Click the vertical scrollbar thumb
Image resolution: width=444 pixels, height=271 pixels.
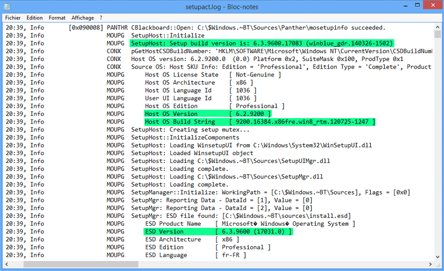point(437,34)
